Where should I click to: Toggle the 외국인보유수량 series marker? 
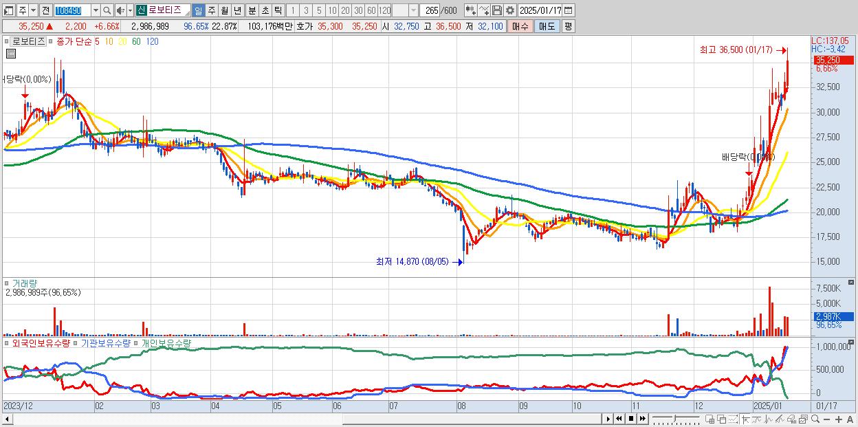(x=7, y=342)
